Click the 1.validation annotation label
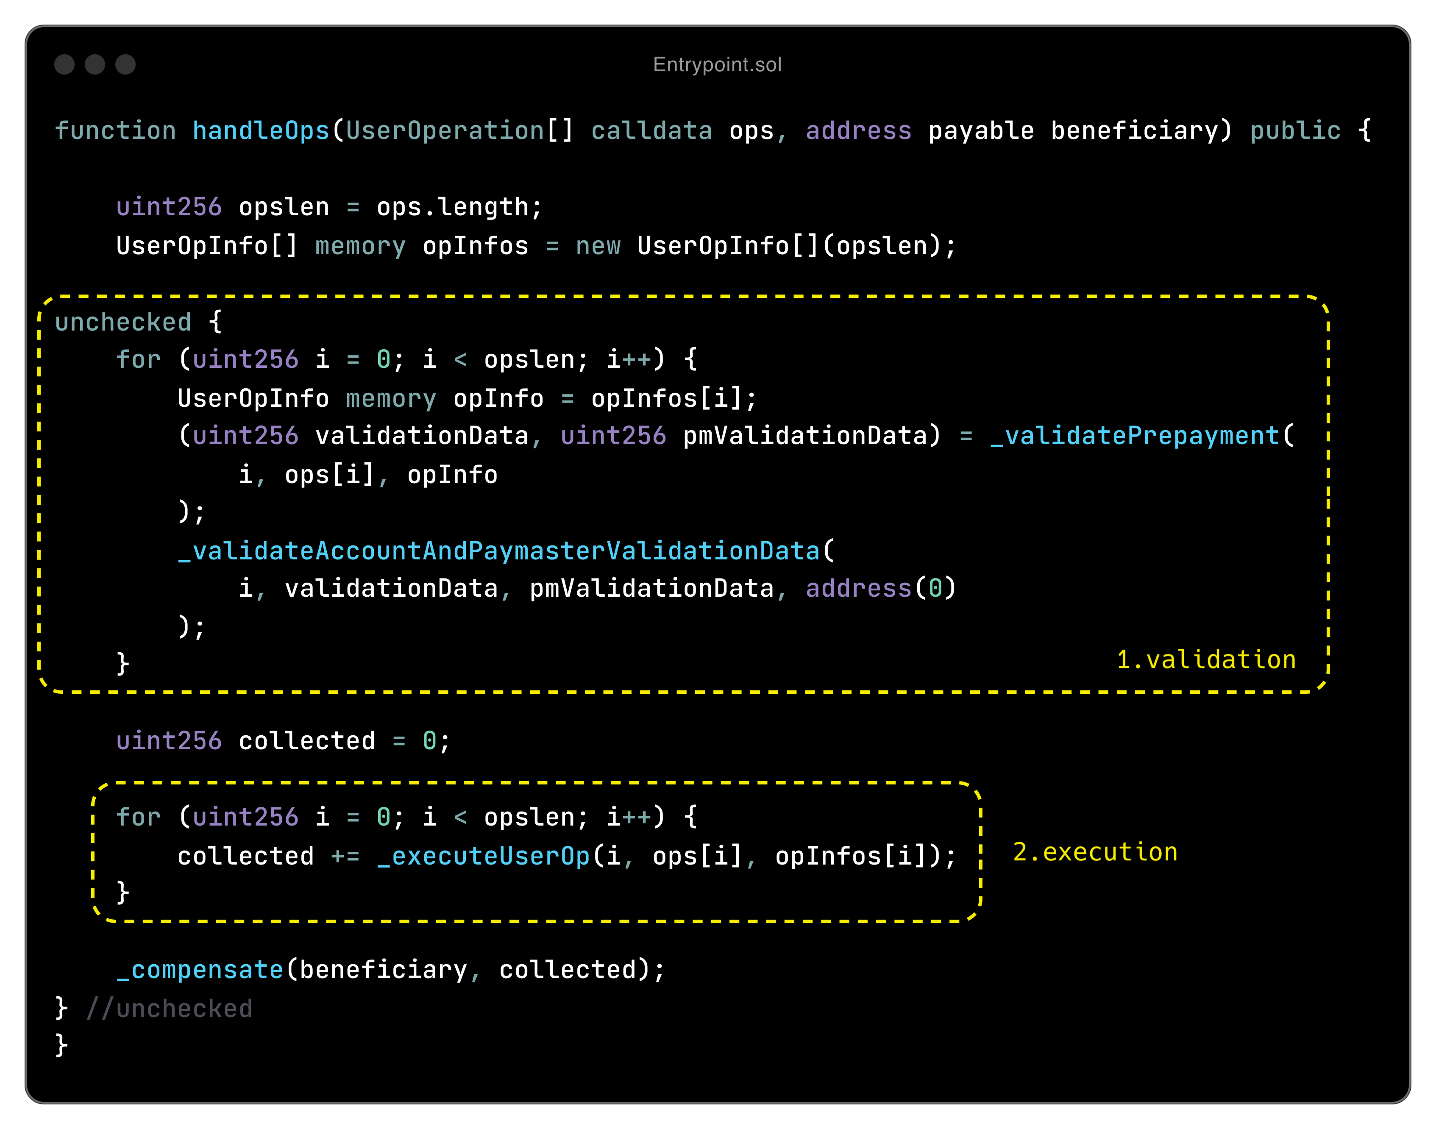The image size is (1436, 1129). click(1206, 660)
